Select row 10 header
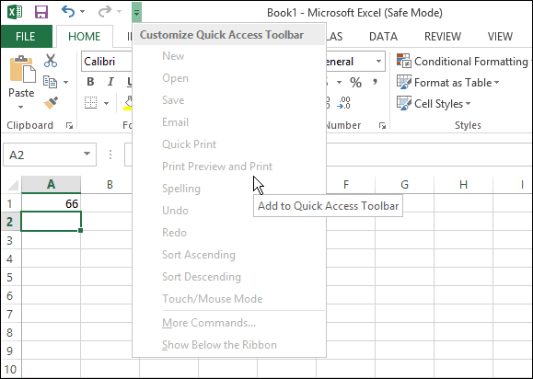This screenshot has height=379, width=533. pyautogui.click(x=10, y=369)
